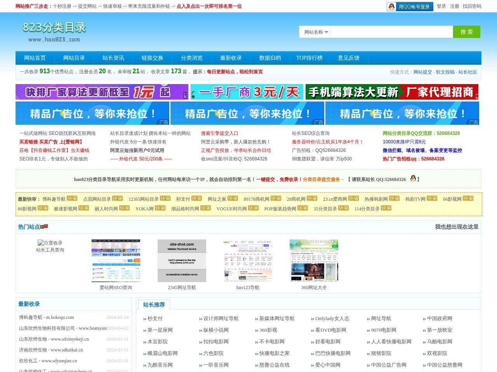Click 分类目录提交服务 link
The width and height of the screenshot is (497, 372).
323,179
